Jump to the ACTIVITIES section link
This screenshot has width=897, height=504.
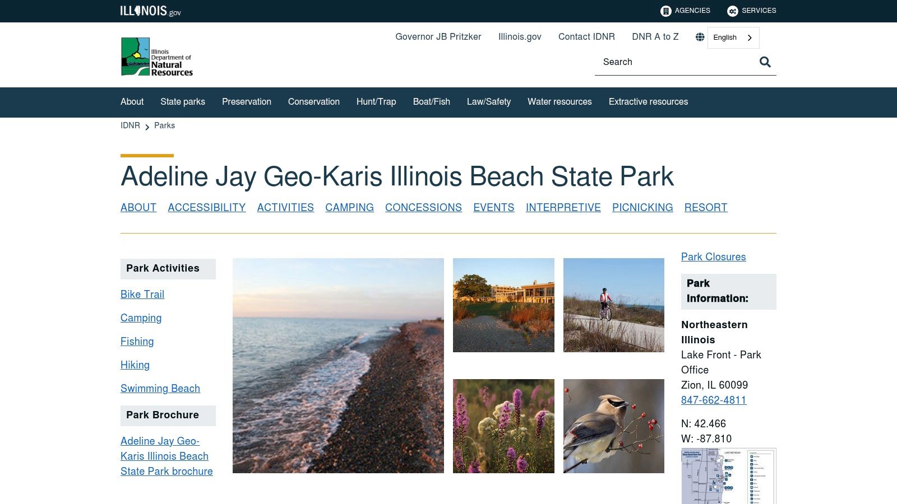285,208
